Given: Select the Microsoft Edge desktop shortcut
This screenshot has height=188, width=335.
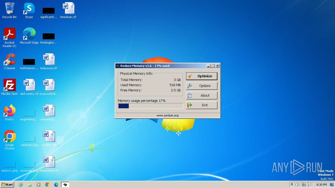Looking at the screenshot, I should (29, 36).
